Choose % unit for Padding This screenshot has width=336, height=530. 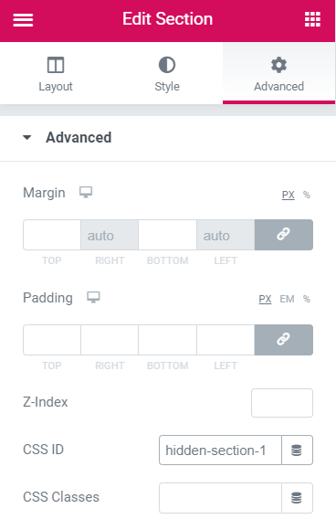306,299
